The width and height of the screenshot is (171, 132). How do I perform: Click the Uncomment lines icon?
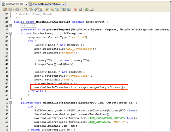click(x=92, y=10)
